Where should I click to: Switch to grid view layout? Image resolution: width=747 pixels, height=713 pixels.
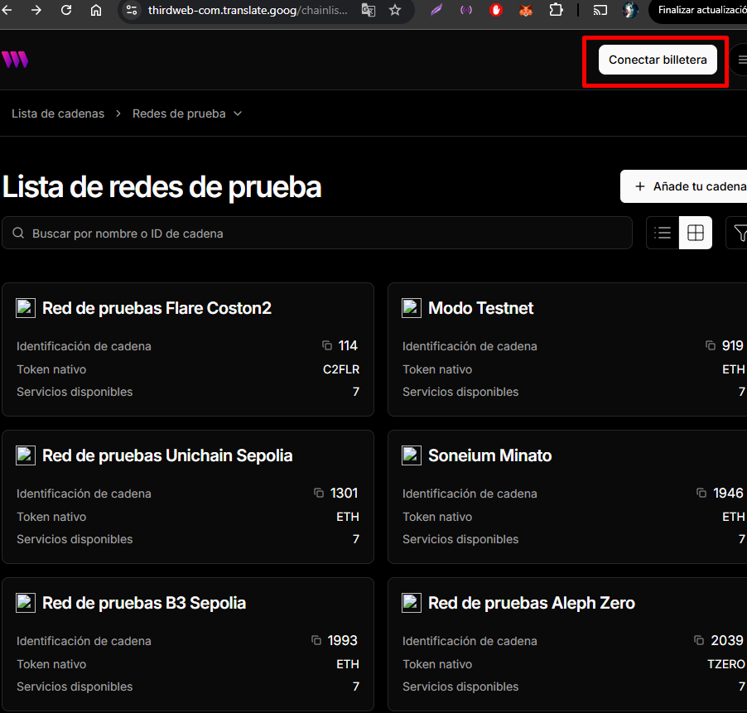pyautogui.click(x=696, y=233)
